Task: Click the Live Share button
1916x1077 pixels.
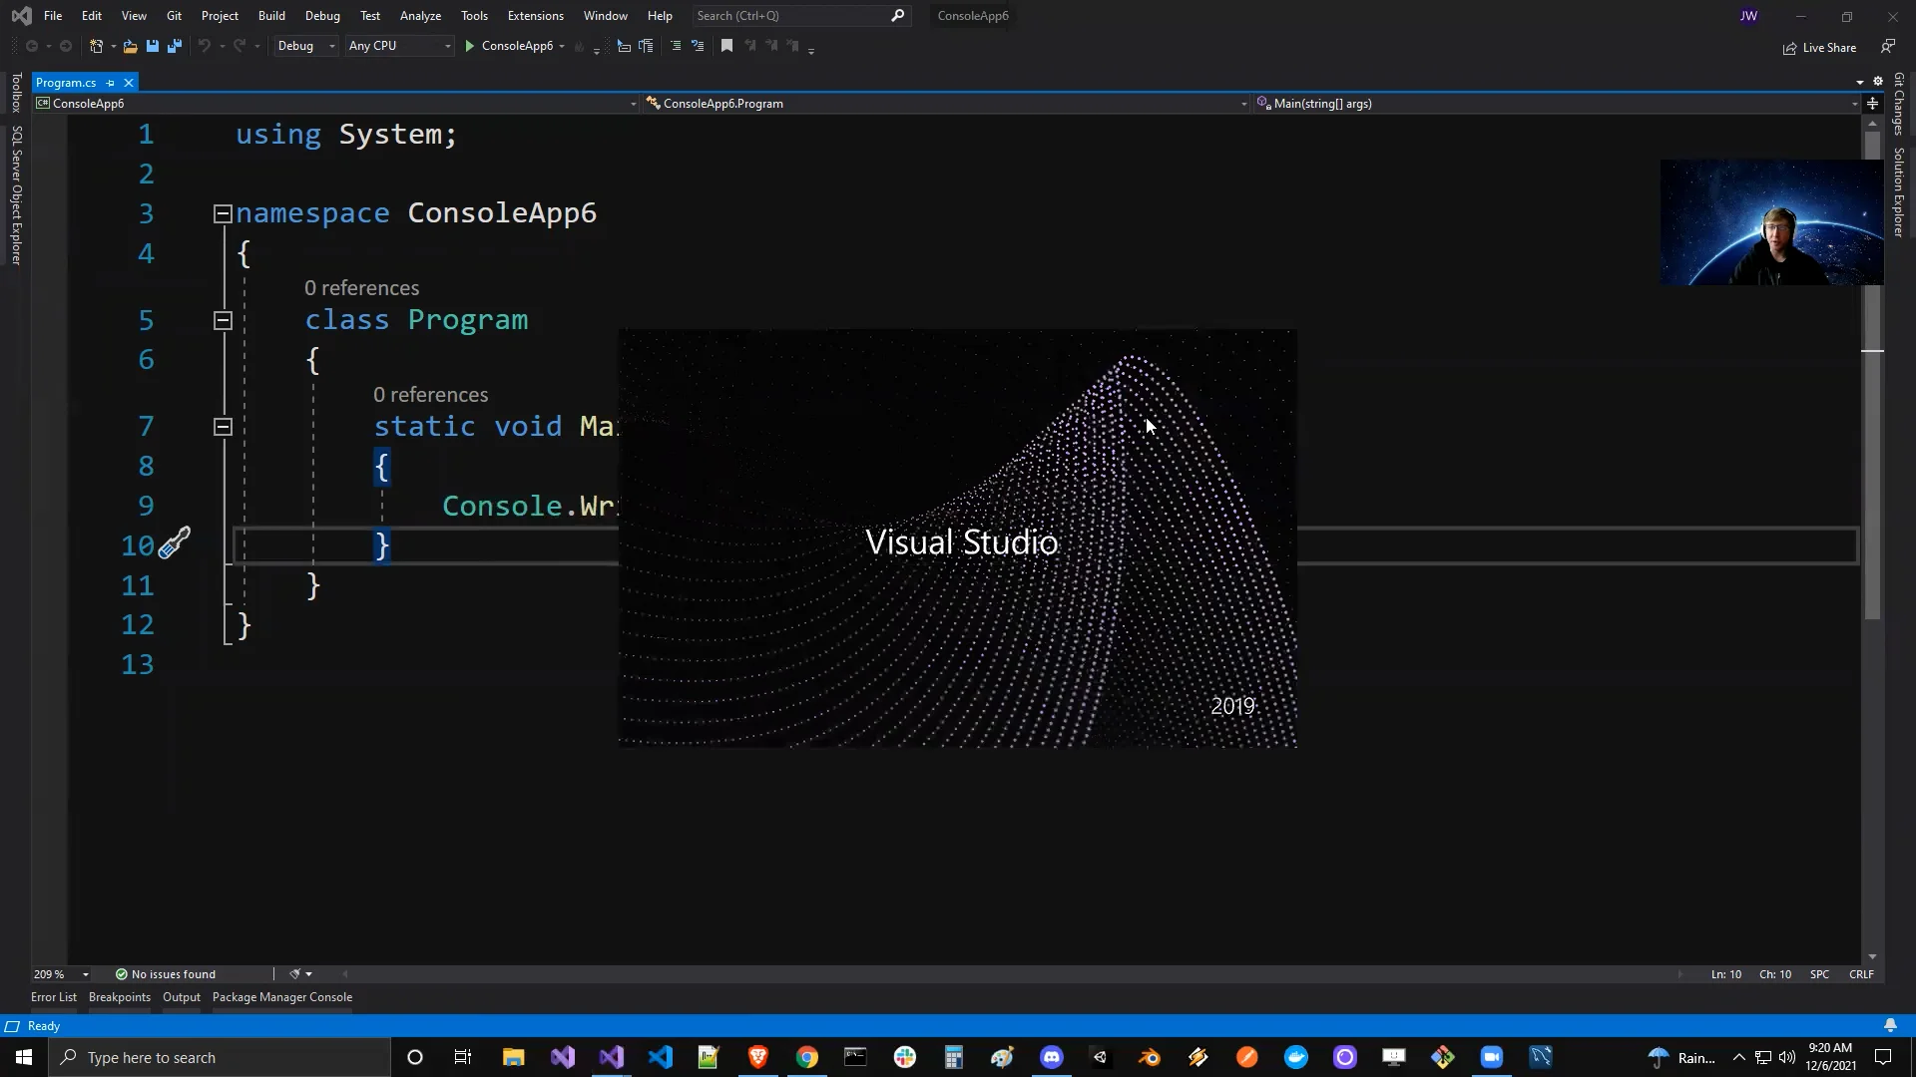Action: 1820,48
